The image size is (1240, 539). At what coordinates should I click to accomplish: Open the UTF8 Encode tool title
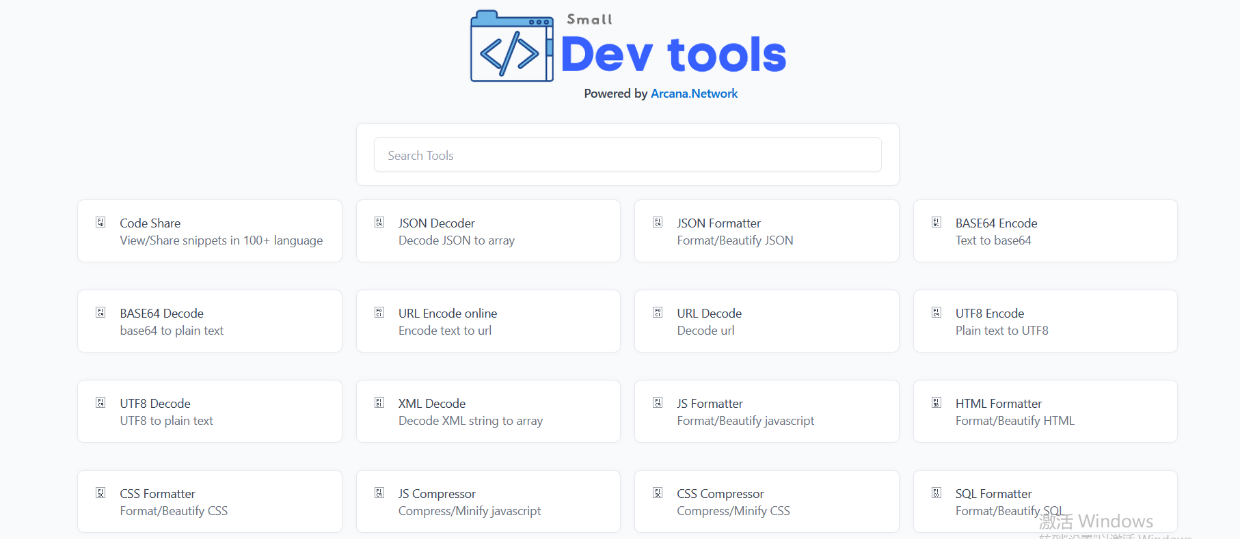[x=990, y=314]
